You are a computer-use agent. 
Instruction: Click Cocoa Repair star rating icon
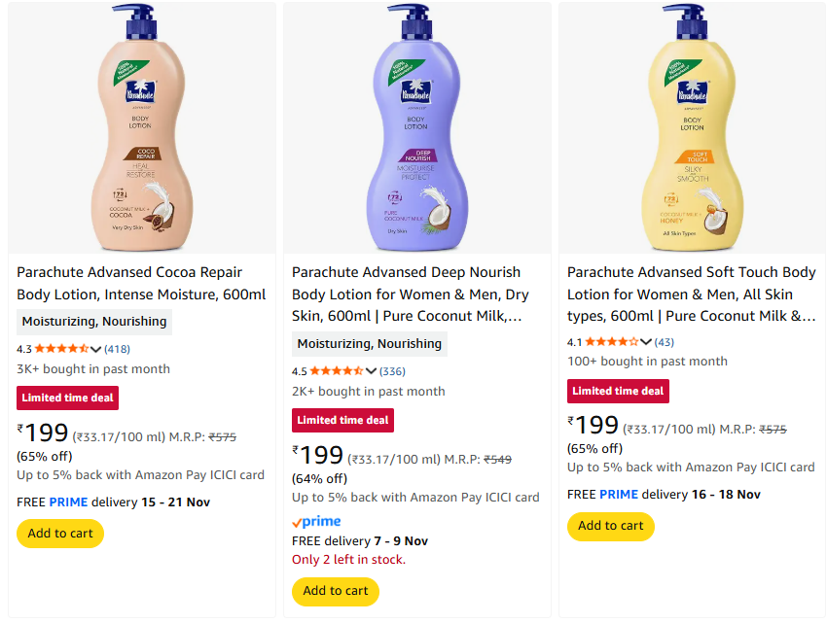pos(61,348)
